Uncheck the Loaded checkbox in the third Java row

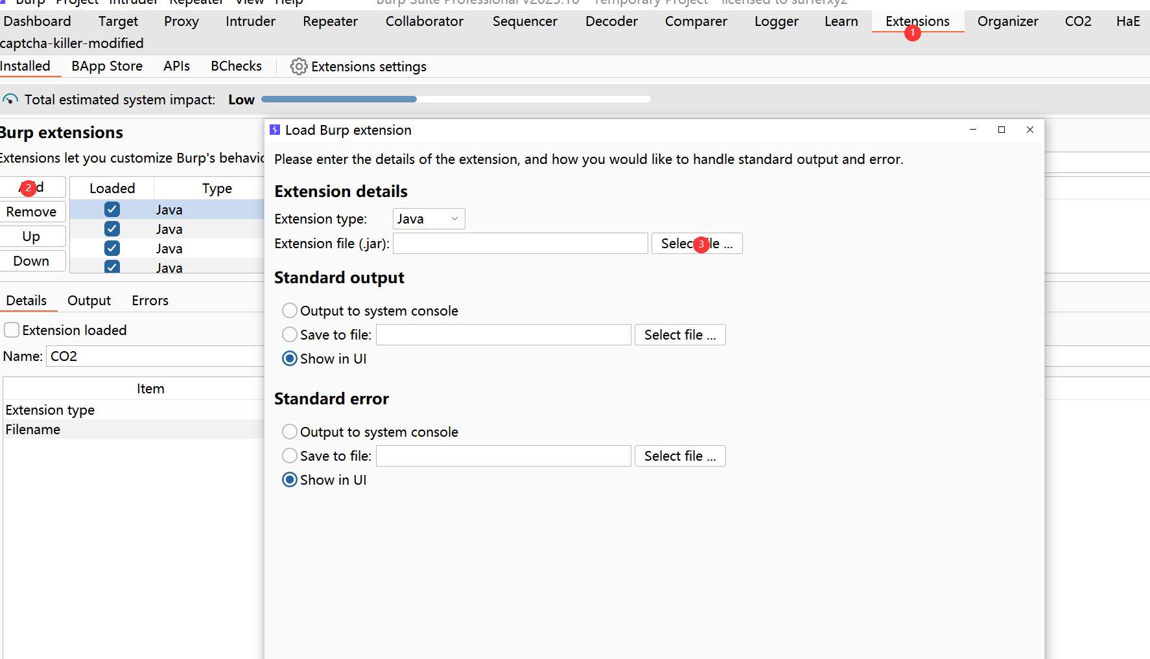coord(112,248)
